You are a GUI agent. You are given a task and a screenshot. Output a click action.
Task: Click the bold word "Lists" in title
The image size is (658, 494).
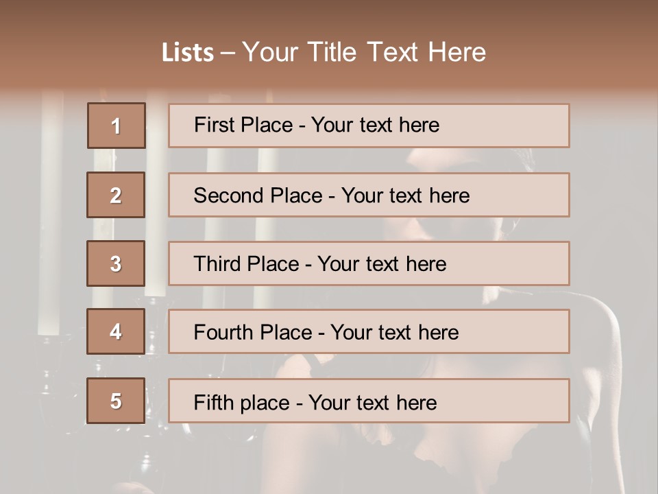(x=188, y=53)
